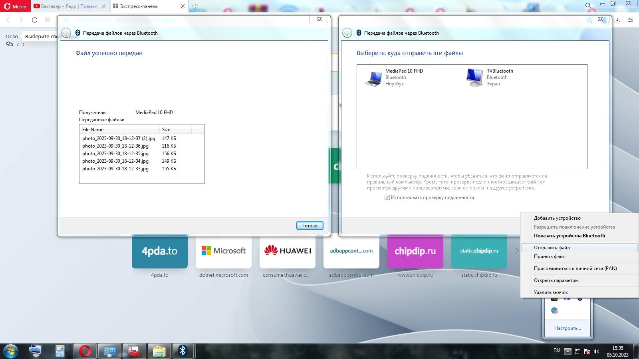
Task: Switch to Opera in the taskbar
Action: pos(85,351)
